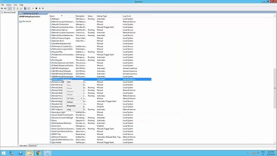Sort by the Status column header
Image resolution: width=277 pixels, height=156 pixels.
91,16
